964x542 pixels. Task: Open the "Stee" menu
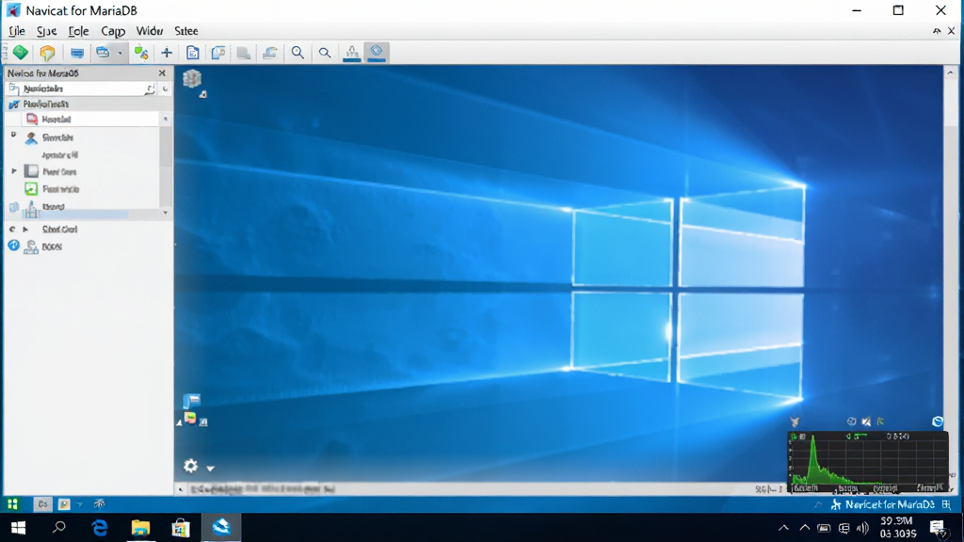click(x=185, y=31)
